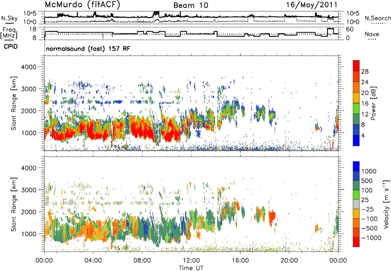Image resolution: width=391 pixels, height=271 pixels.
Task: Click the '4' label on Power colorbar
Action: (363, 136)
